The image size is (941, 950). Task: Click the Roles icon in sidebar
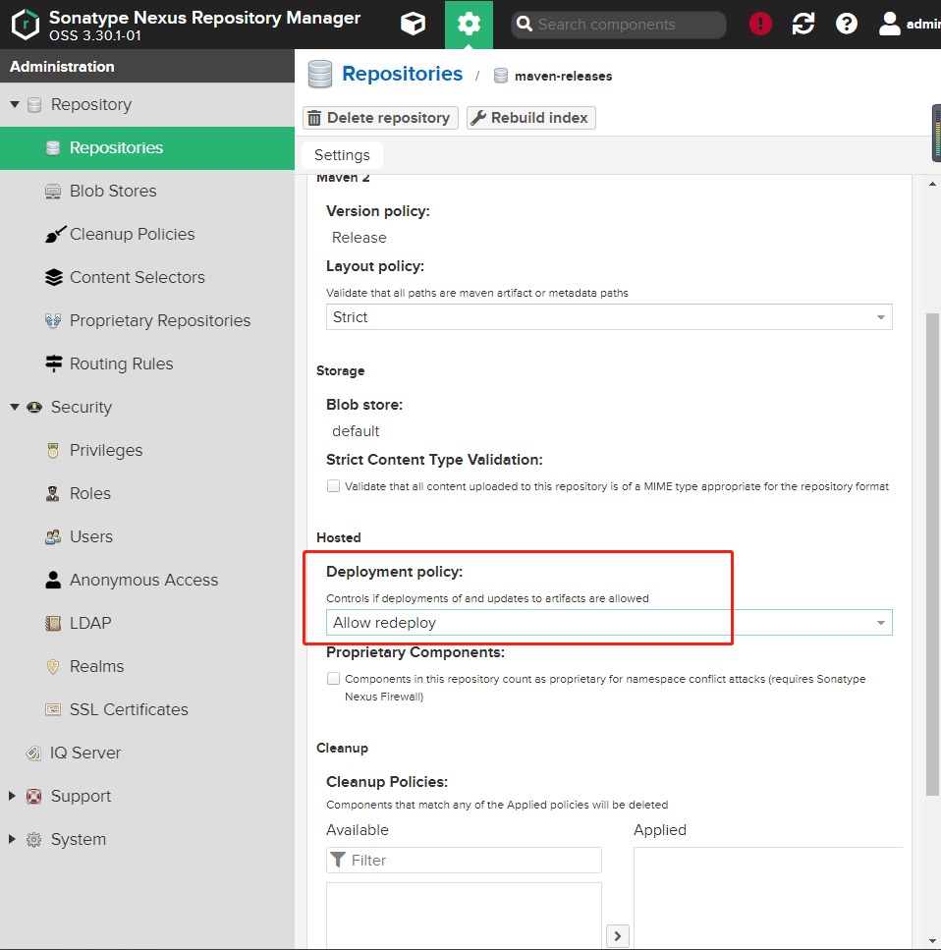click(53, 493)
